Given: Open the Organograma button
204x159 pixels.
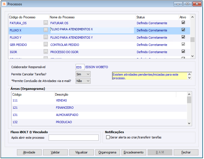Looking at the screenshot, I should [108, 152].
